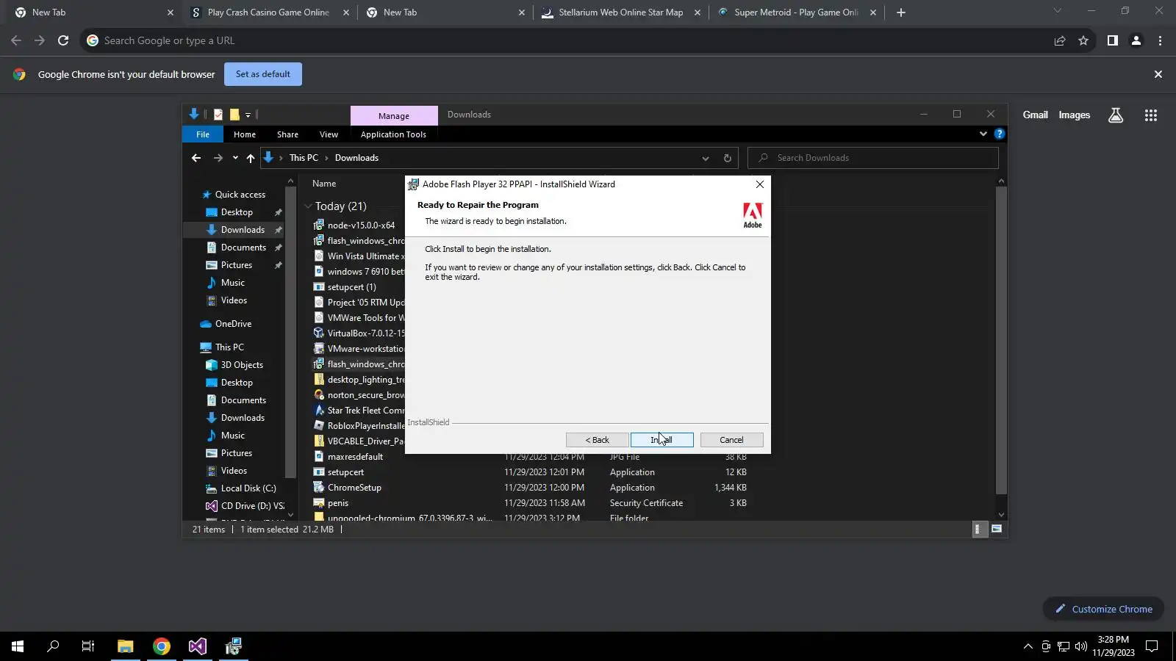Open the Home ribbon tab
Screen dimensions: 1176x661
click(245, 134)
